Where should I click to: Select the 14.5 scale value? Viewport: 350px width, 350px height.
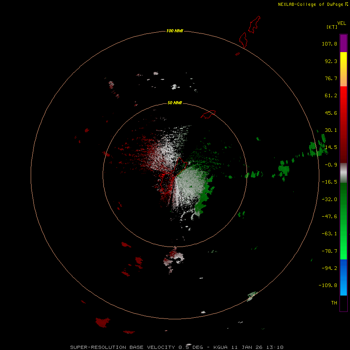coord(331,147)
